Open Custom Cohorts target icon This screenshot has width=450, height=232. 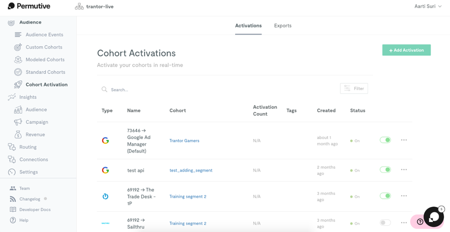(x=18, y=47)
